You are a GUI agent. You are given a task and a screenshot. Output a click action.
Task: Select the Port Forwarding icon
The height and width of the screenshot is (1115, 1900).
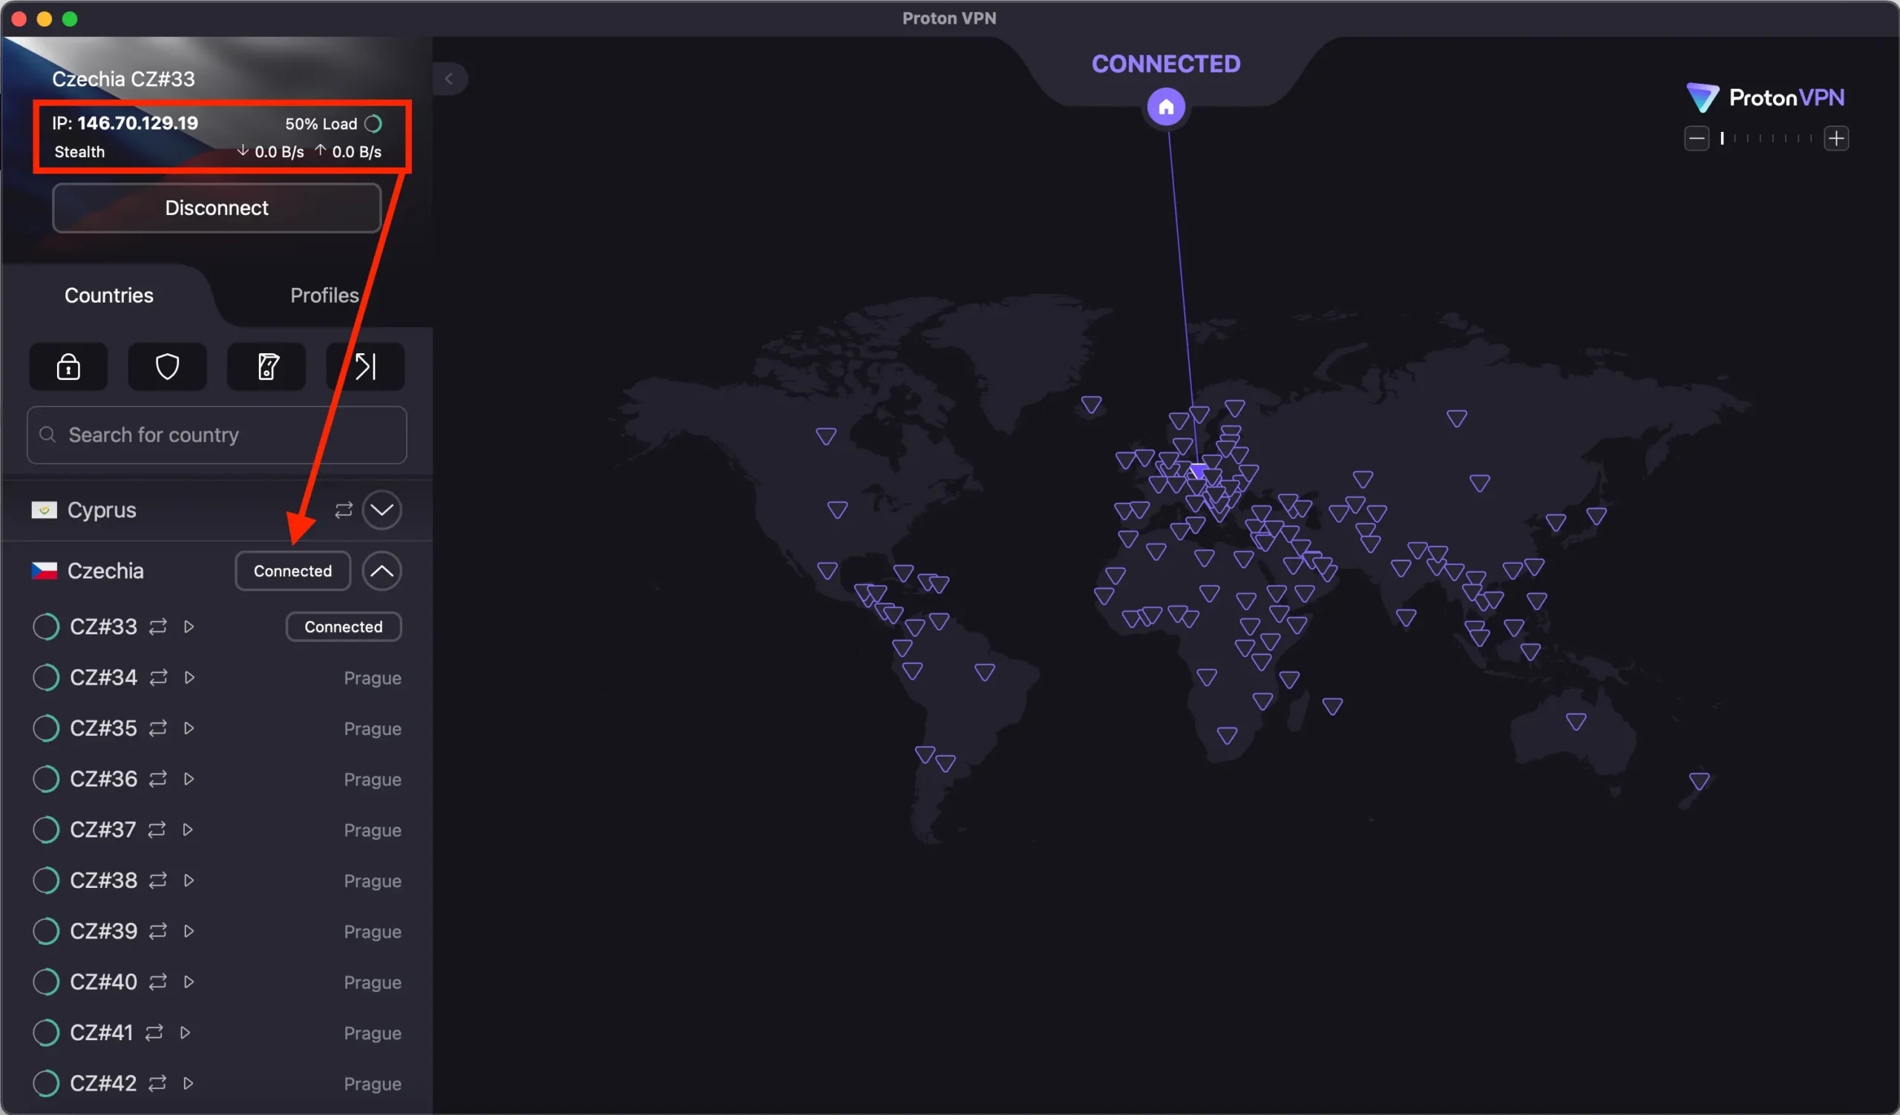[364, 367]
